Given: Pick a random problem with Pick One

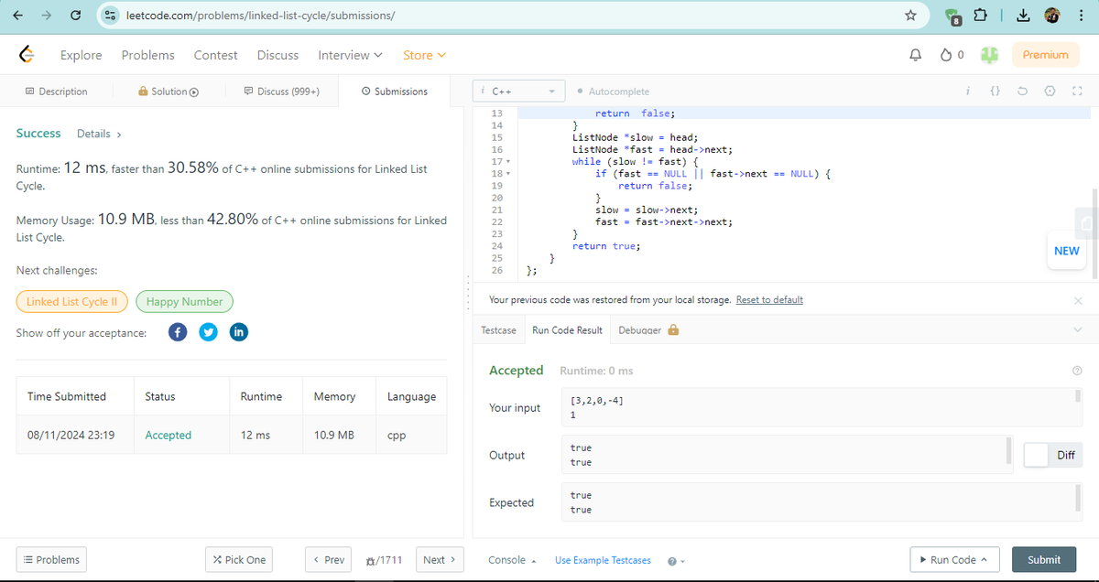Looking at the screenshot, I should [239, 559].
